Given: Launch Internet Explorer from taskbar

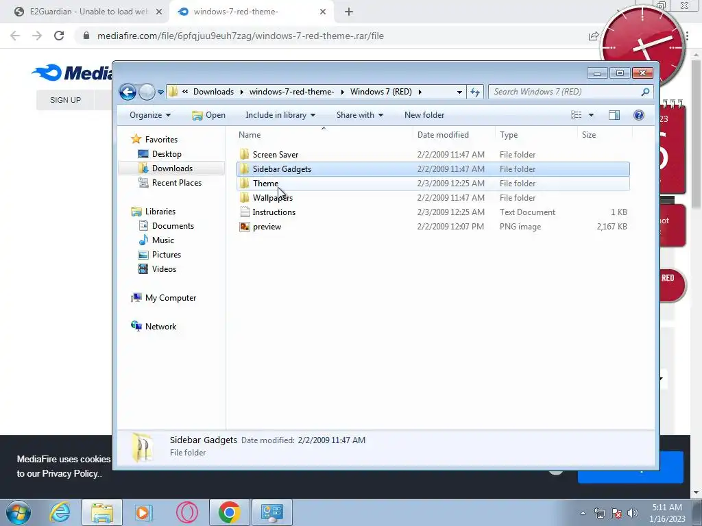Looking at the screenshot, I should [x=60, y=512].
